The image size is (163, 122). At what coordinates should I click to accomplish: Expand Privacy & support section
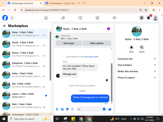(137, 77)
